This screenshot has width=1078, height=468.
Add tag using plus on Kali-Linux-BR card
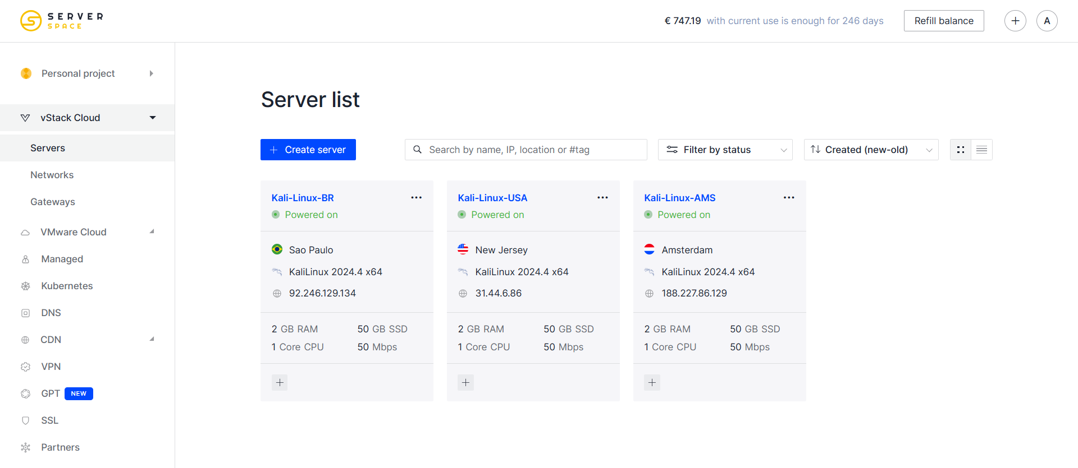click(280, 382)
